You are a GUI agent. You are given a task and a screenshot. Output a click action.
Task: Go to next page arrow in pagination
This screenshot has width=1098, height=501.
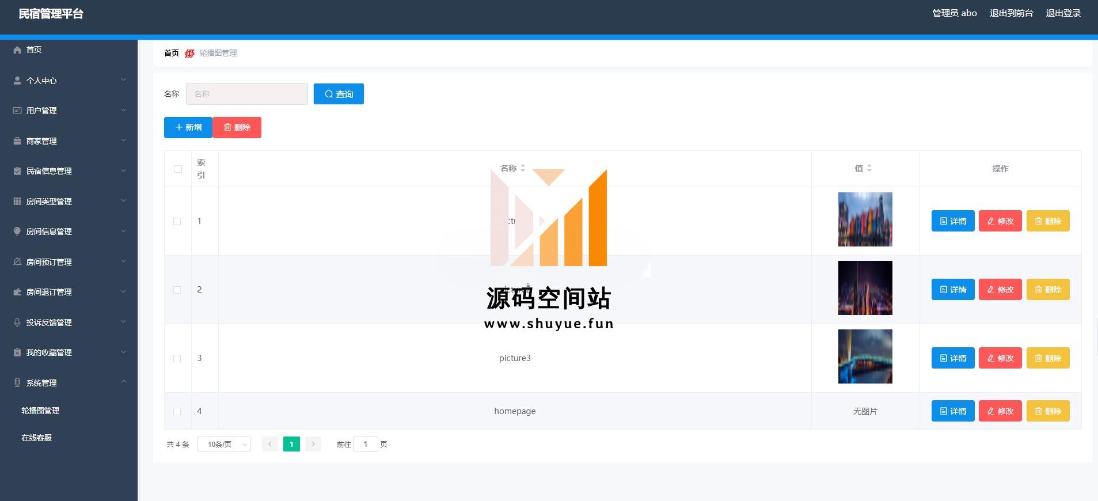313,444
